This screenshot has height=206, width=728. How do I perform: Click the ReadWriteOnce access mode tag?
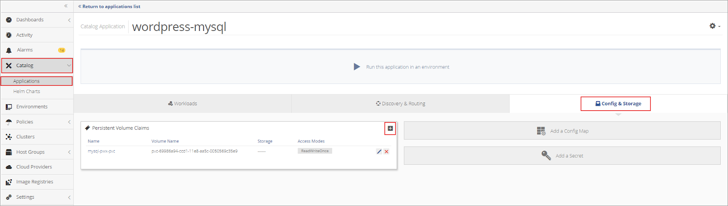click(x=315, y=151)
